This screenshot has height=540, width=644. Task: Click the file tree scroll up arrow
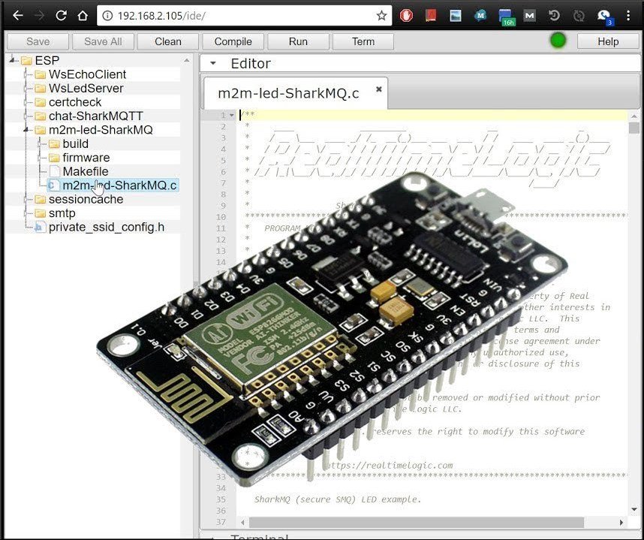pyautogui.click(x=187, y=60)
